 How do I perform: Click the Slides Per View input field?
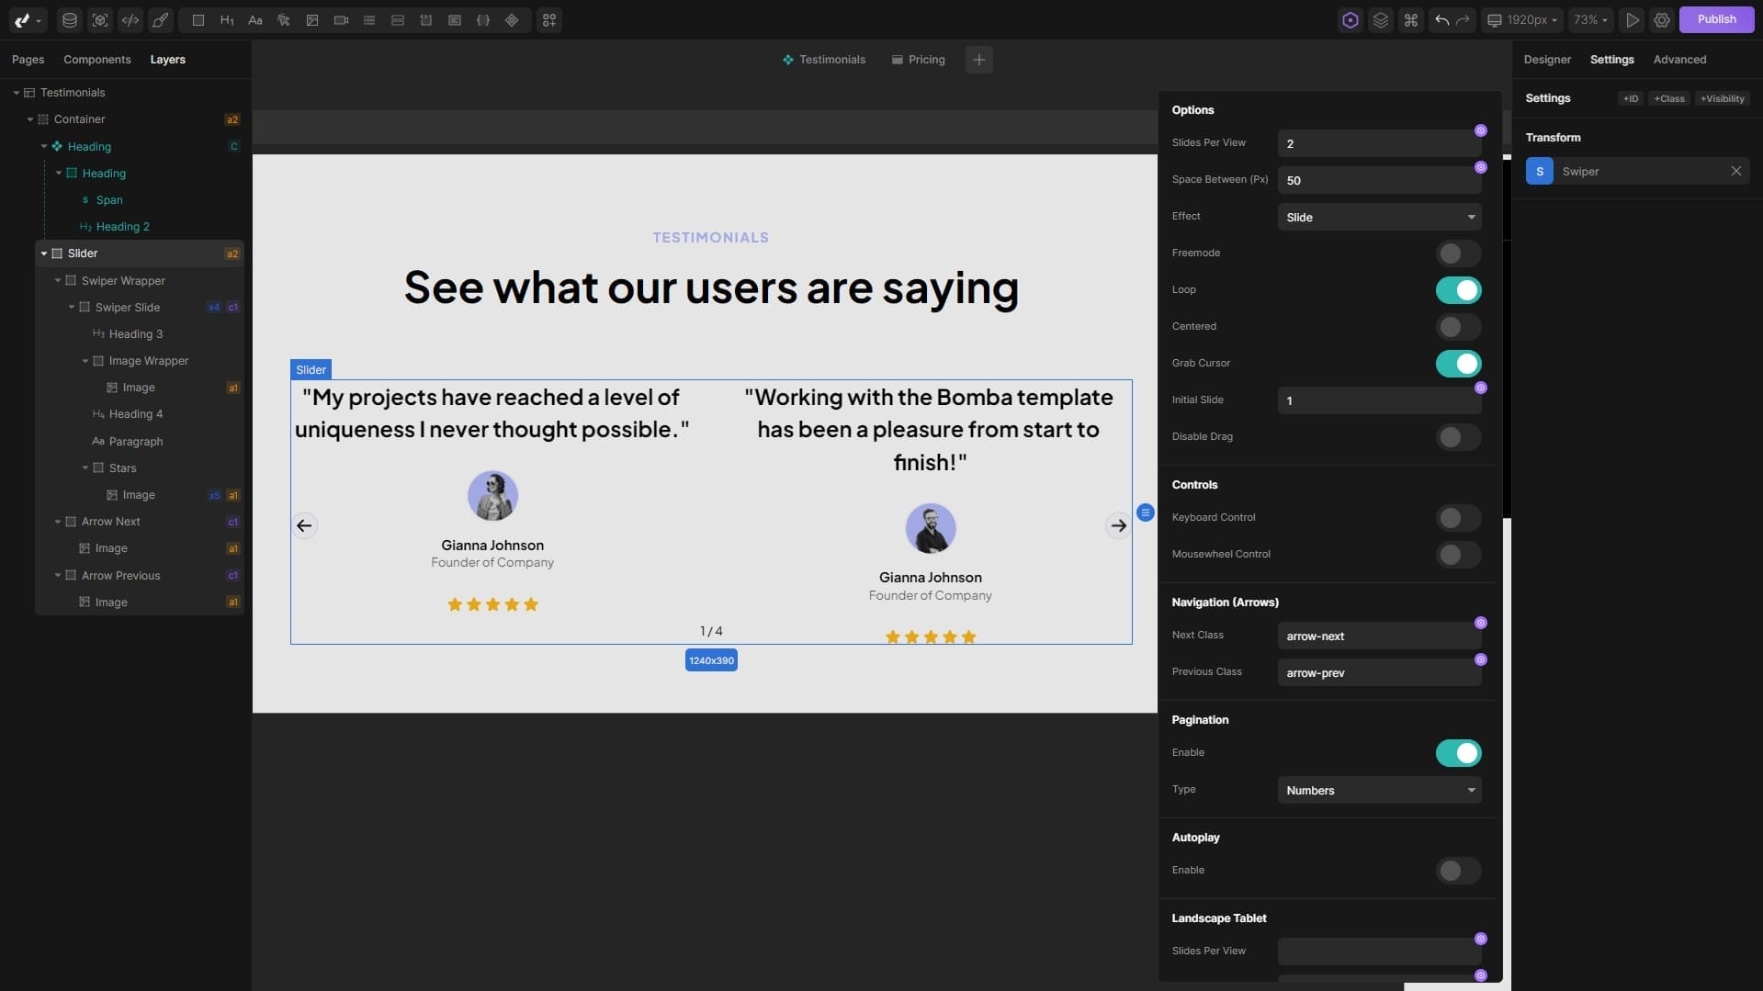(1376, 144)
